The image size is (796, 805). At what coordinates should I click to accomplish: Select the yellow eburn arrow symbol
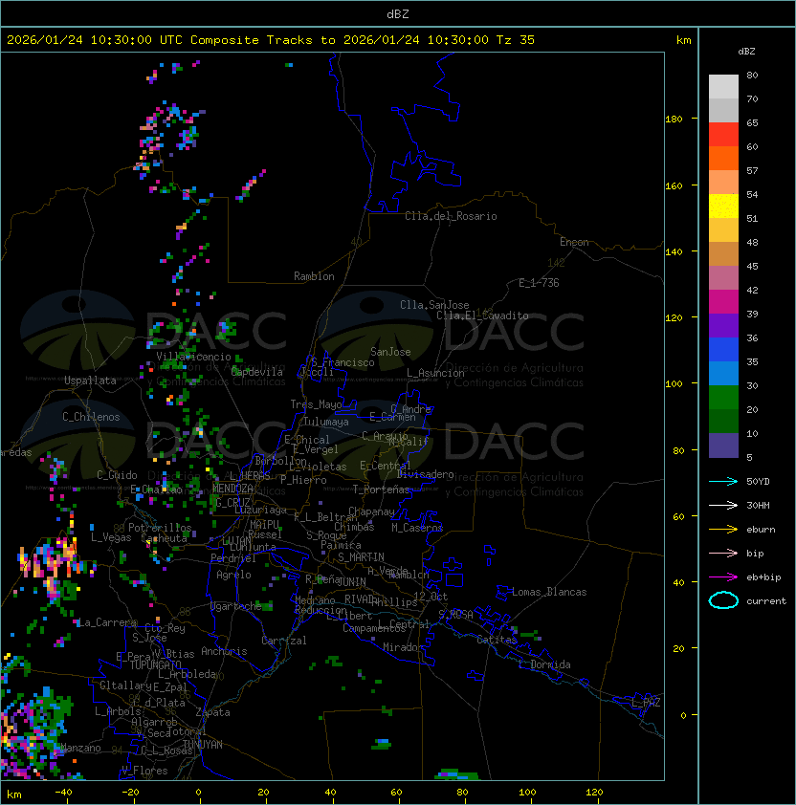pos(723,529)
